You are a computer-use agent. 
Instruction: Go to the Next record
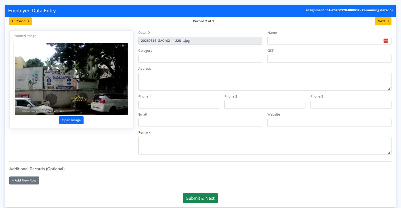click(x=383, y=21)
